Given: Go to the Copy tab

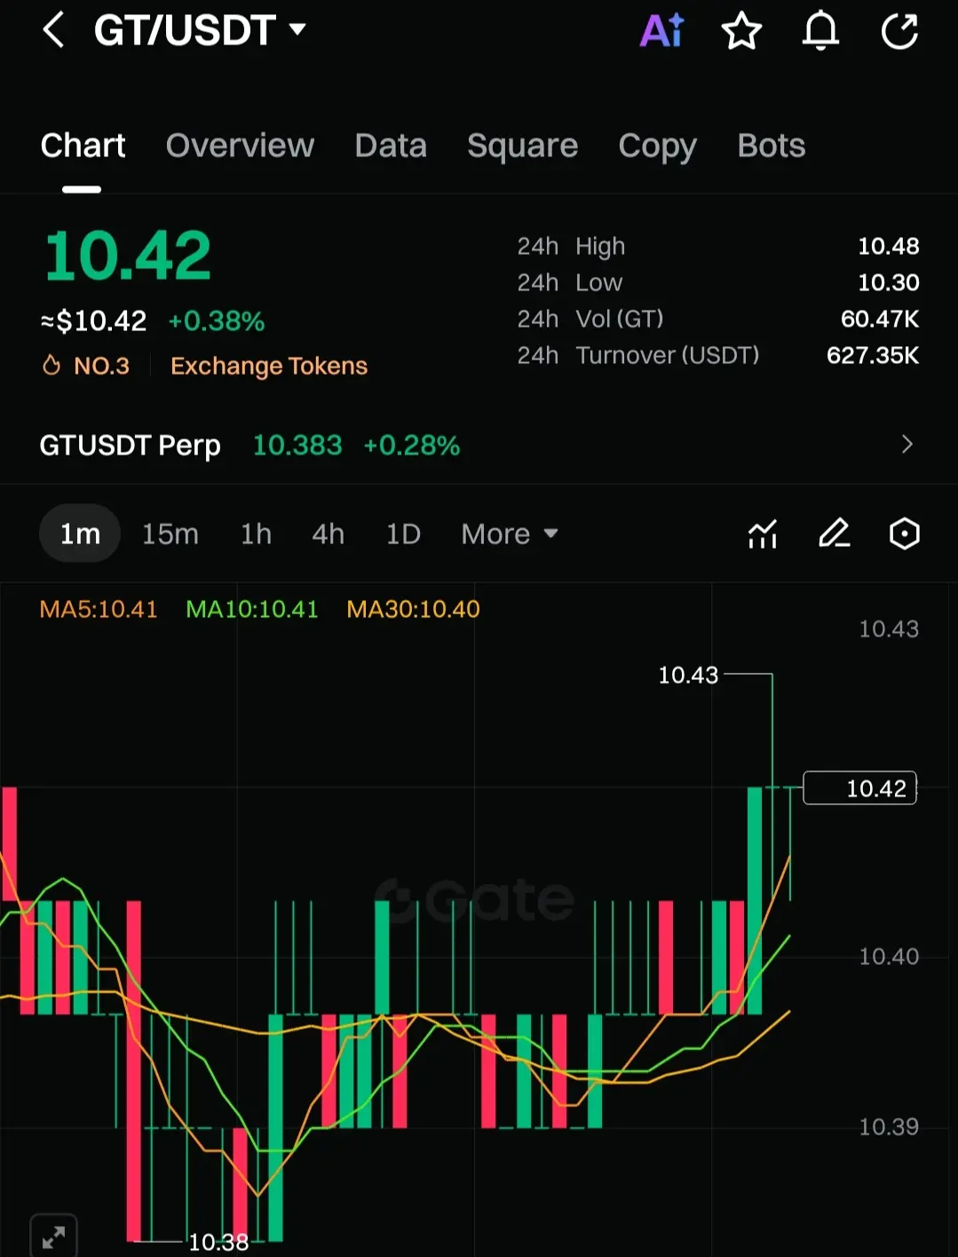Looking at the screenshot, I should click(657, 146).
